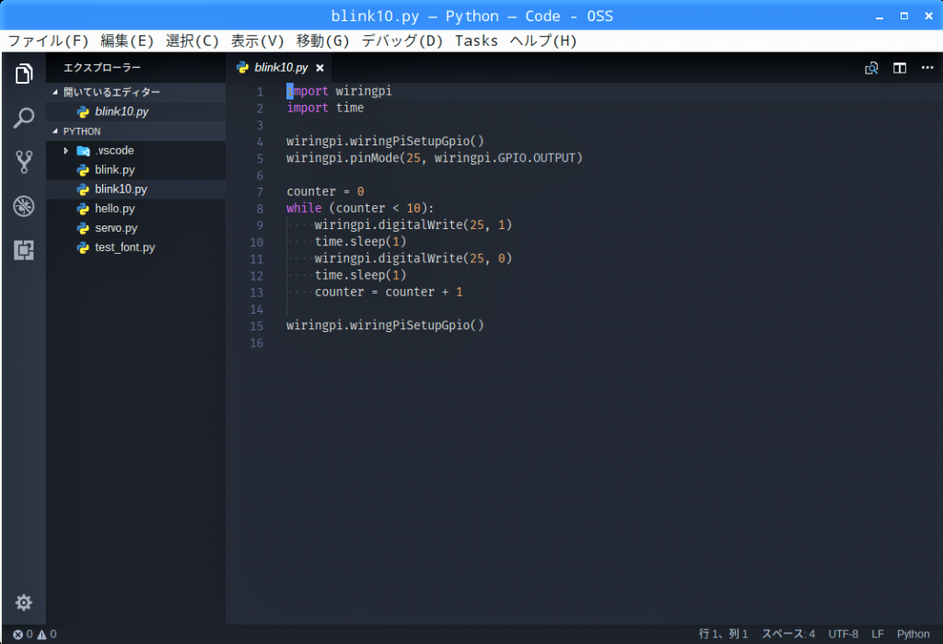This screenshot has height=644, width=943.
Task: Click the Python language mode in status bar
Action: [x=913, y=634]
